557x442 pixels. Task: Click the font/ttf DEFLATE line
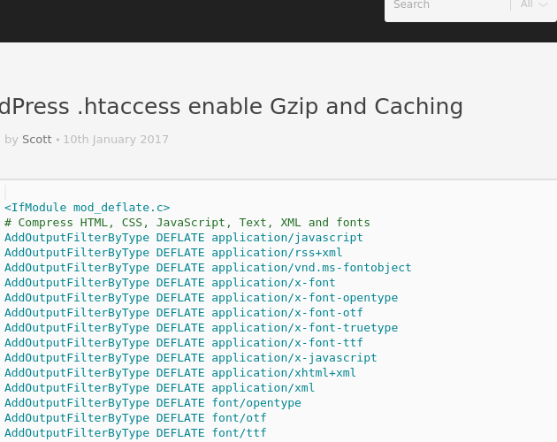(135, 433)
